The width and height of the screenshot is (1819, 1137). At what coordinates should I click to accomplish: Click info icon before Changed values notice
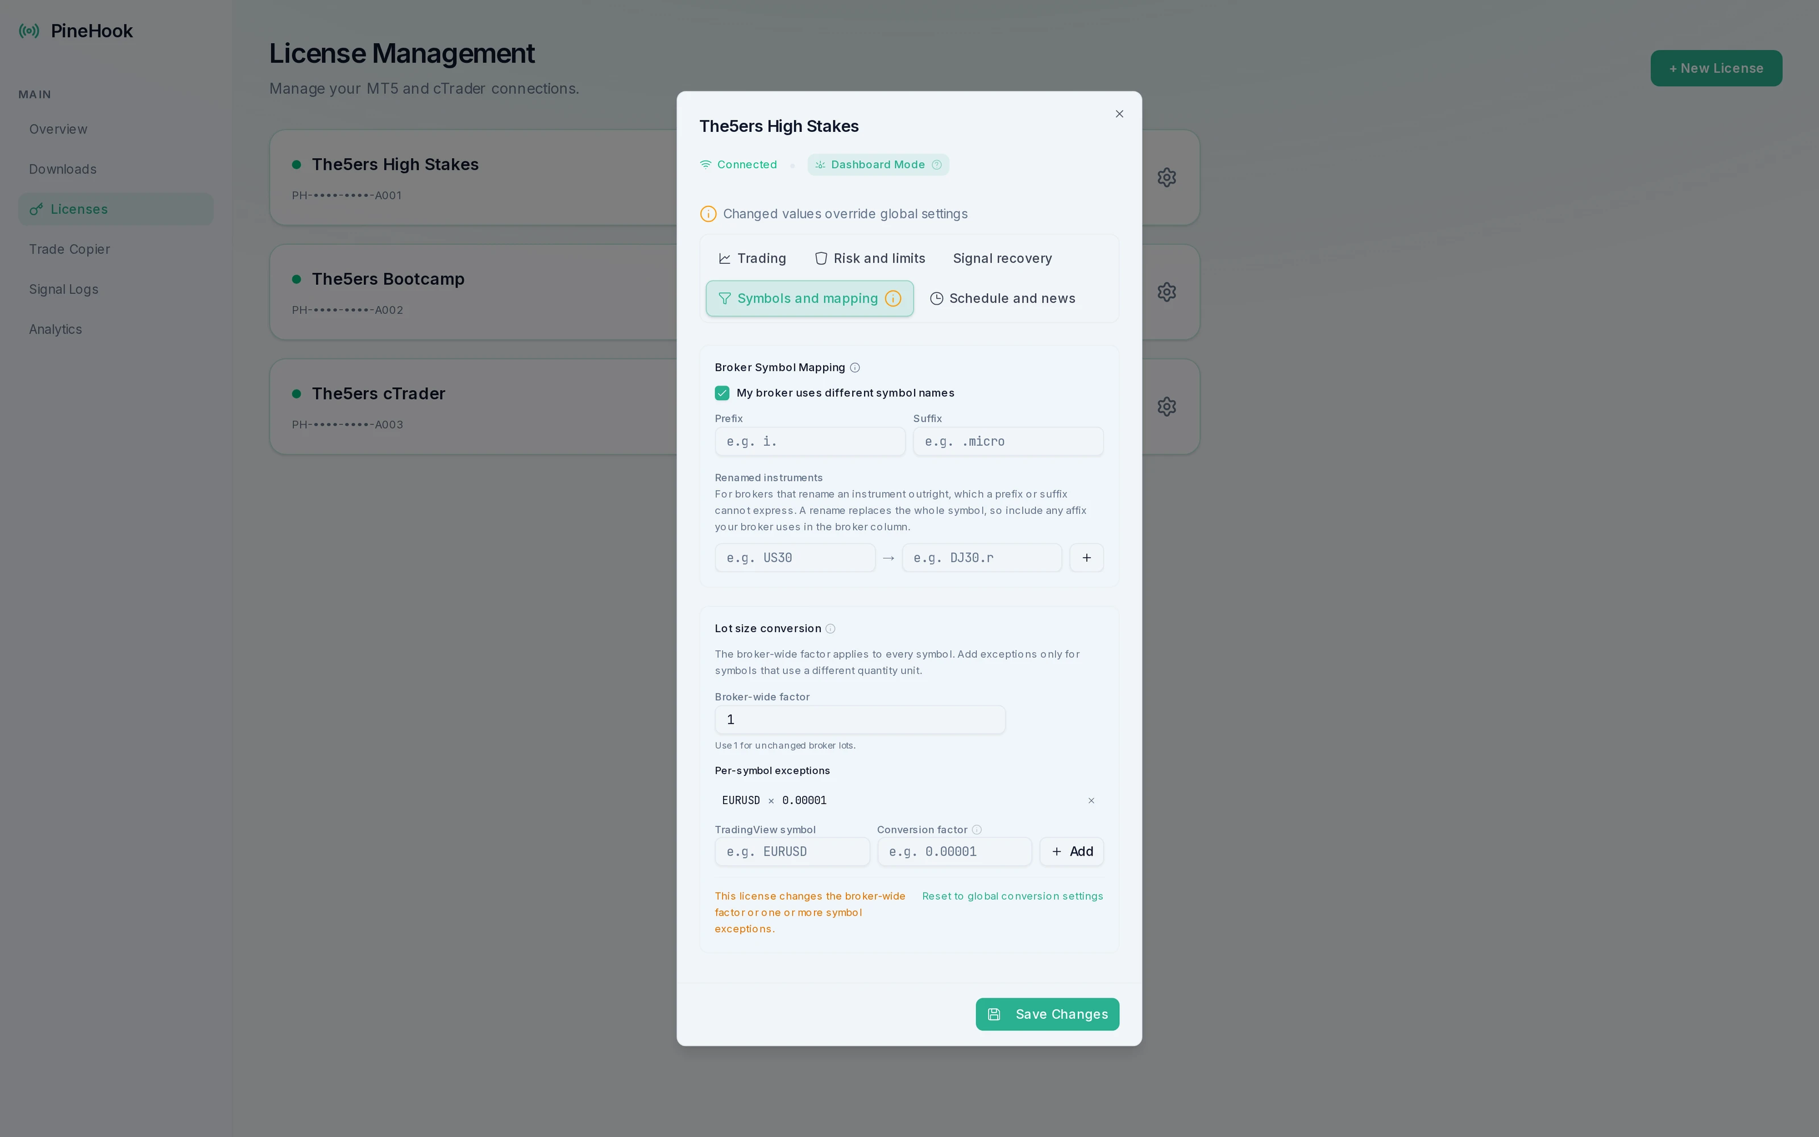coord(708,214)
